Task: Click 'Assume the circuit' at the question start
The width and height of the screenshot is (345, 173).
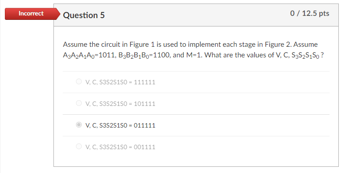Action: point(92,45)
